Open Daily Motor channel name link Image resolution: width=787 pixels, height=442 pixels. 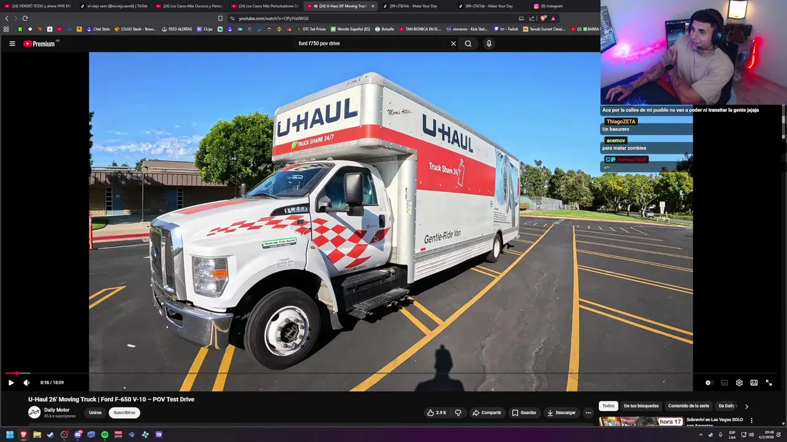coord(57,410)
